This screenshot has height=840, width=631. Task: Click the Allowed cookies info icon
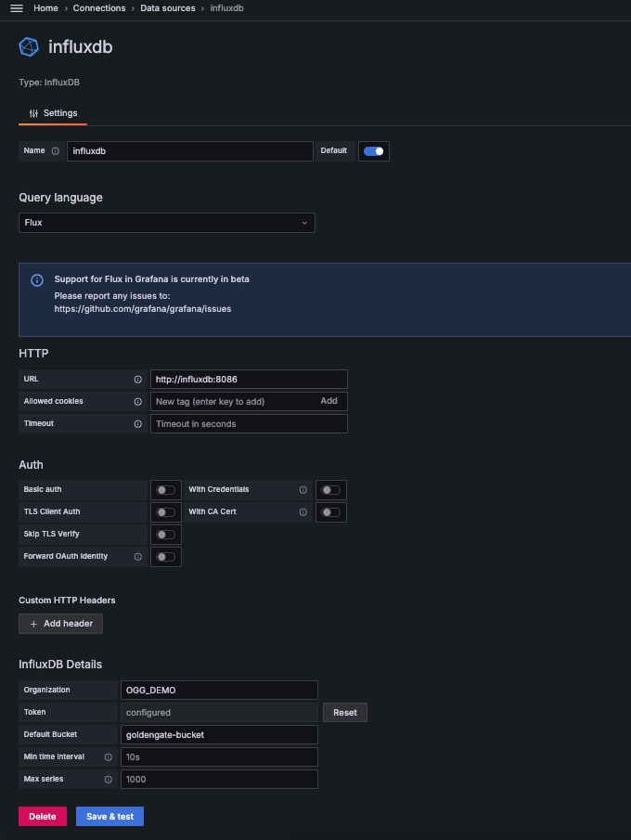(138, 402)
